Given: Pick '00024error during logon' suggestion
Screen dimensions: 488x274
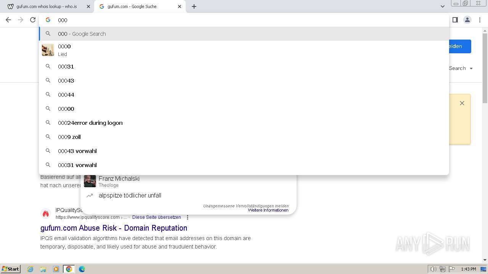Looking at the screenshot, I should click(244, 123).
